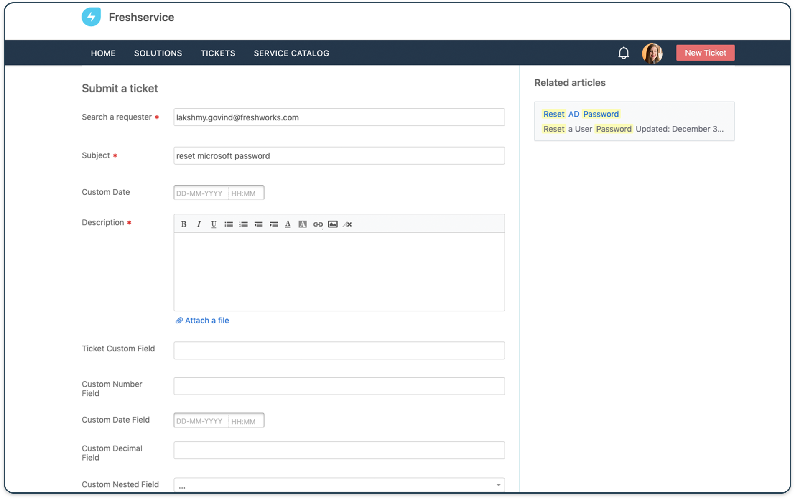Toggle underline in the description toolbar
795x499 pixels.
(214, 224)
